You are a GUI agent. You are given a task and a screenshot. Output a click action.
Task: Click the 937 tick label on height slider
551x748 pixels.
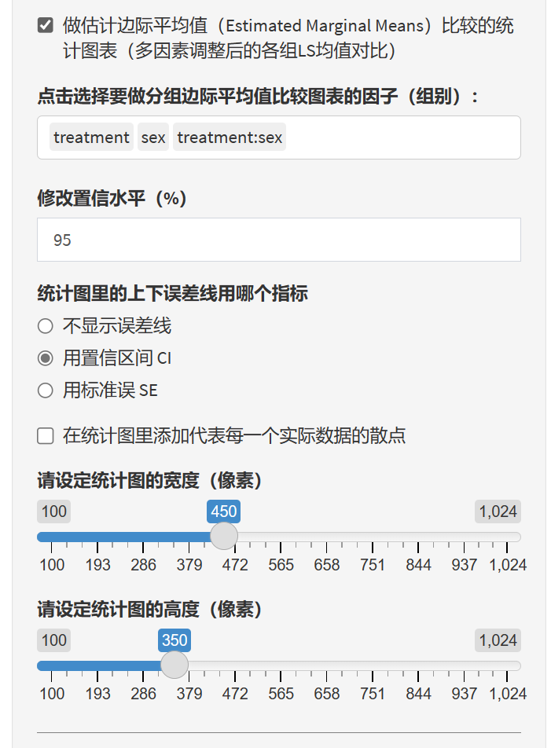[x=464, y=694]
